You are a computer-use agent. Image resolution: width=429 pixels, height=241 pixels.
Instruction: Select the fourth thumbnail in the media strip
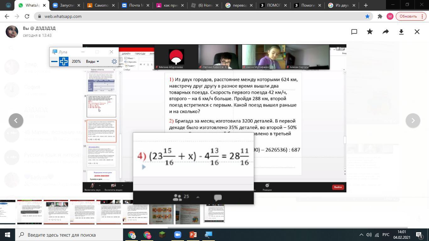click(x=82, y=212)
